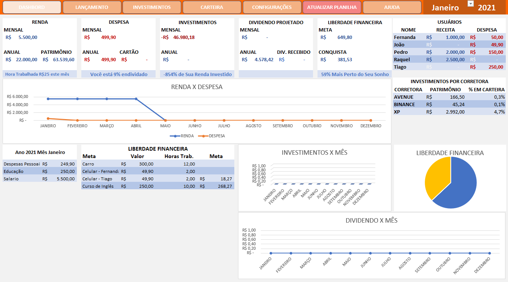508x282 pixels.
Task: Switch to the LANÇAMENTO tab
Action: click(x=93, y=7)
